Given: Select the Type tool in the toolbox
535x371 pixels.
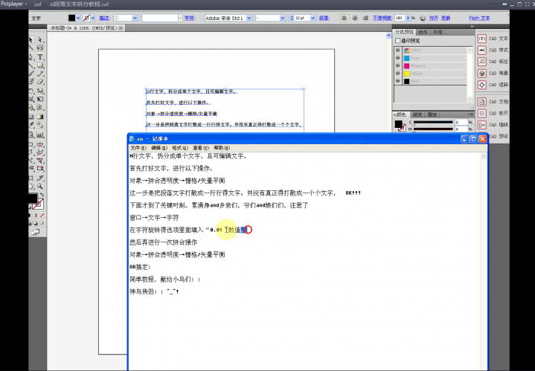Looking at the screenshot, I should click(x=40, y=57).
